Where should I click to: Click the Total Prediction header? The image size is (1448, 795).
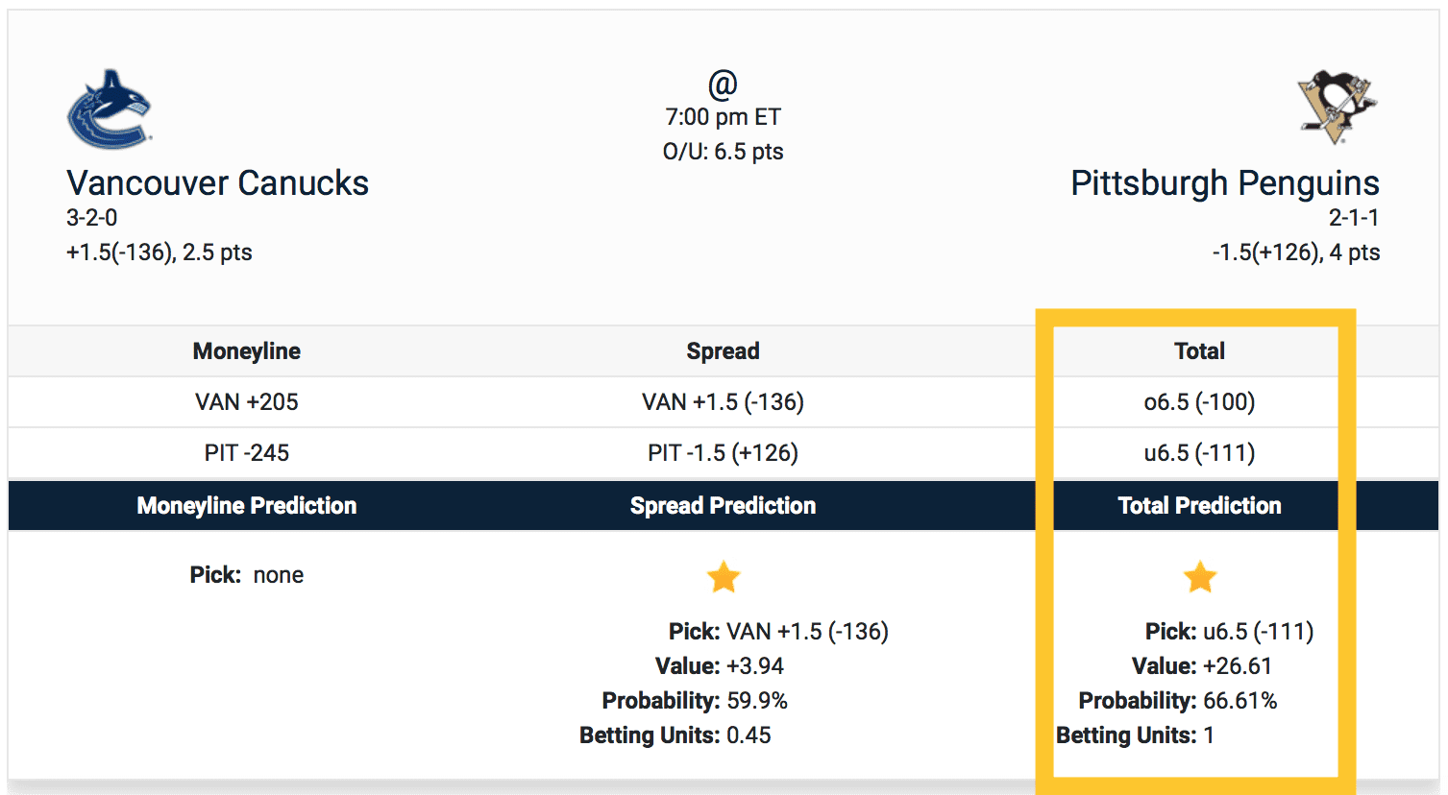(x=1199, y=506)
